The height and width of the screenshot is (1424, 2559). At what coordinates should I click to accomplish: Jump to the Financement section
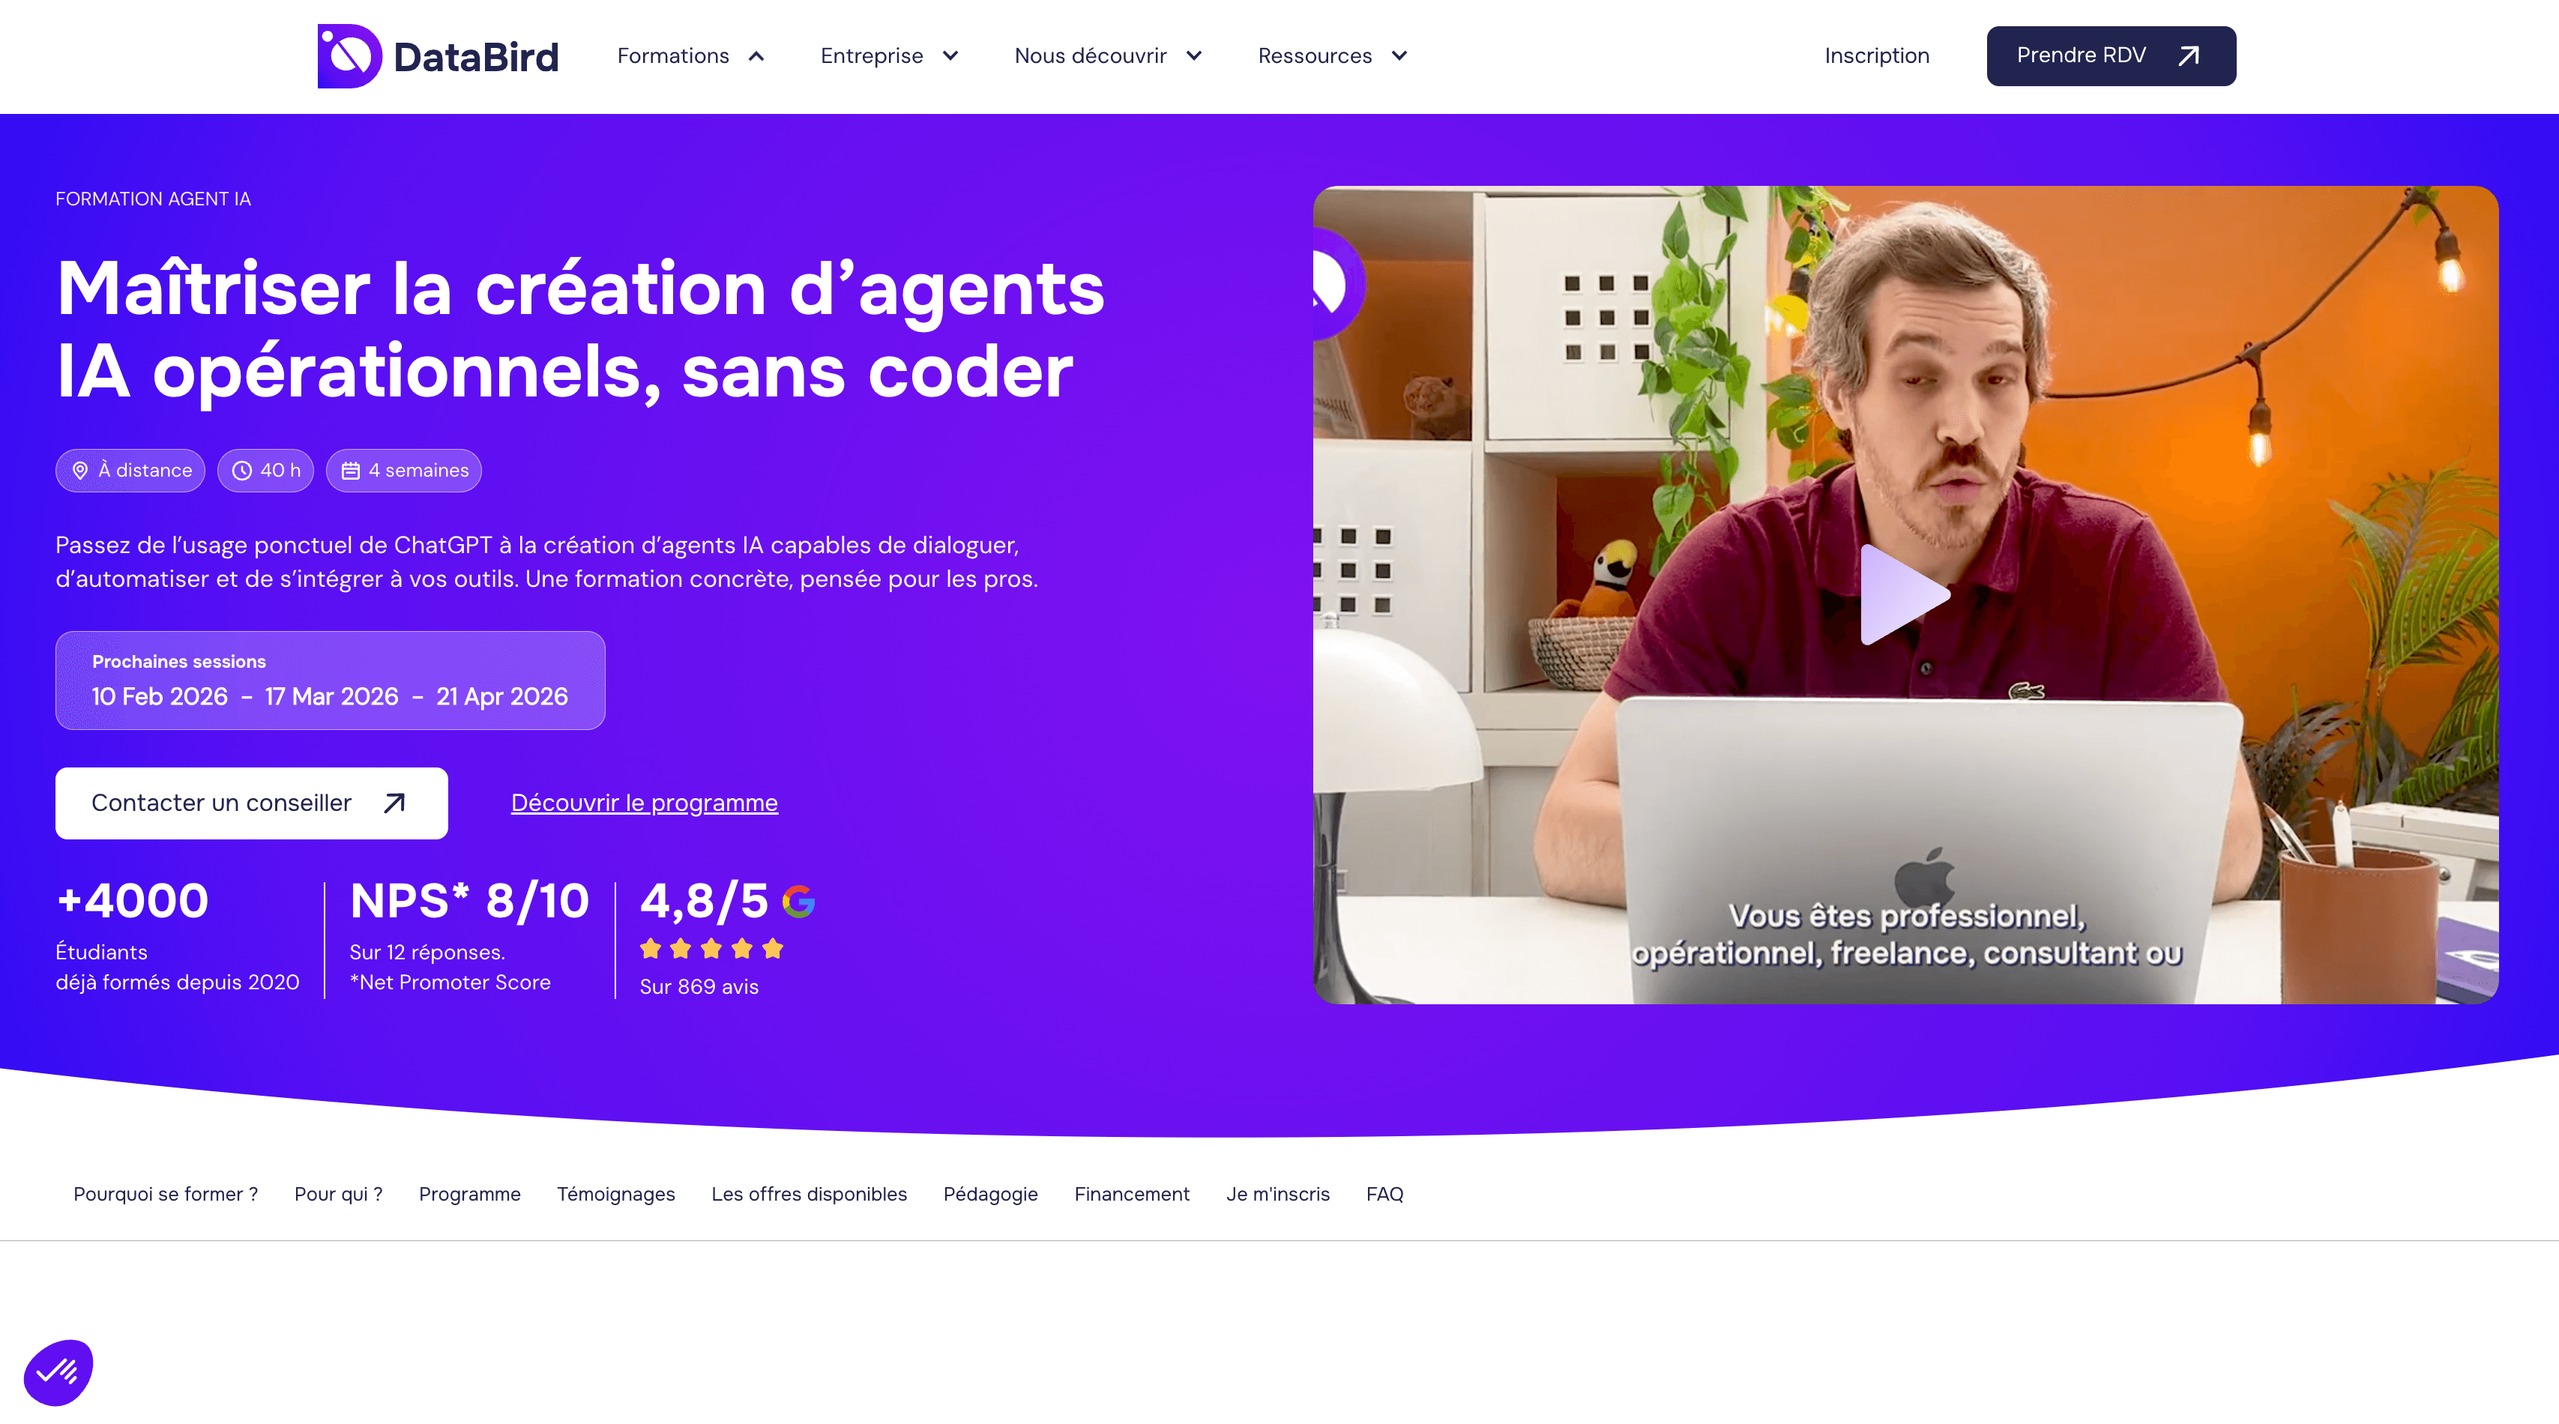pos(1132,1194)
